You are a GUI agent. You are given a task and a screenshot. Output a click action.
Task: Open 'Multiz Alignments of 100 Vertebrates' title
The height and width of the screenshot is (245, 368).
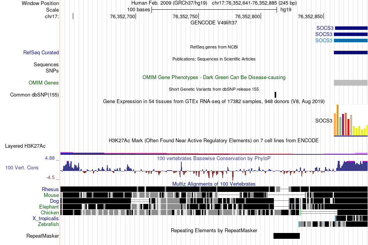tap(214, 184)
